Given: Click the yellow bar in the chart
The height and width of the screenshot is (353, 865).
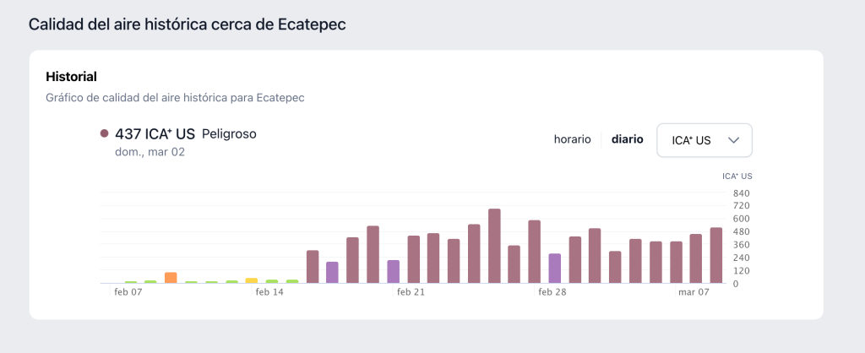Looking at the screenshot, I should point(252,280).
